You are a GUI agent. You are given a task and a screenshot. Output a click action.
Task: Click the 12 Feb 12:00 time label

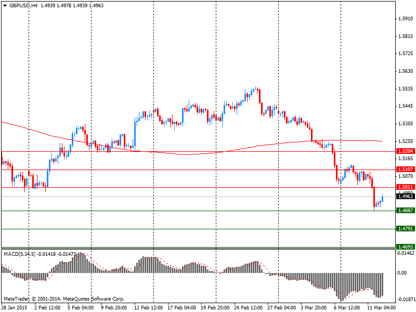[148, 308]
